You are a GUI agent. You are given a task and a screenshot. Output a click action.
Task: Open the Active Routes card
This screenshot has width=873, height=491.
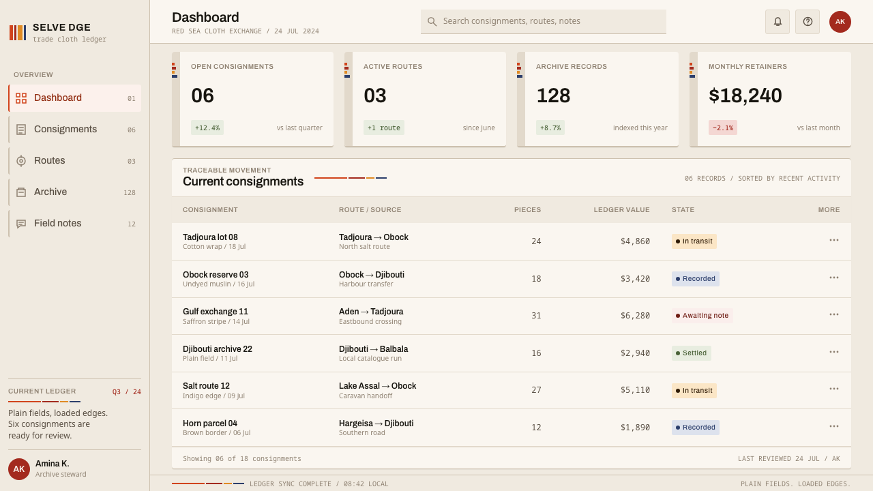point(425,99)
